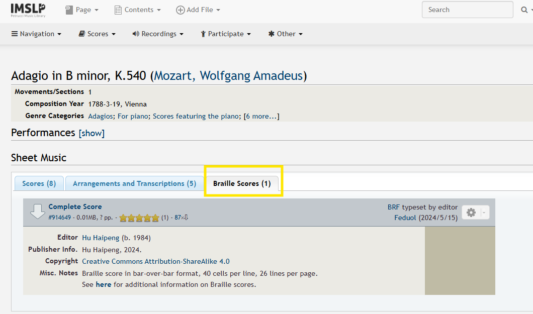
Task: Click the composition date 1788-3-19, Vienna
Action: pyautogui.click(x=117, y=104)
